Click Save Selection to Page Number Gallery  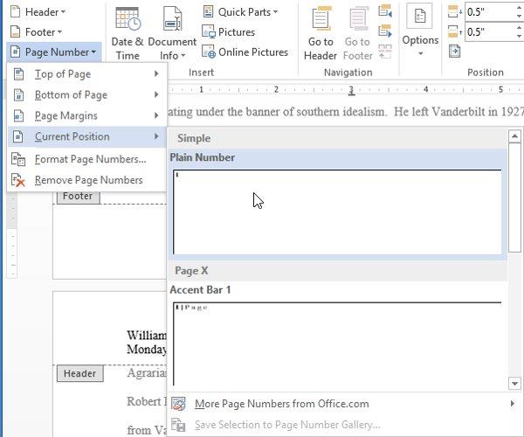click(x=343, y=425)
